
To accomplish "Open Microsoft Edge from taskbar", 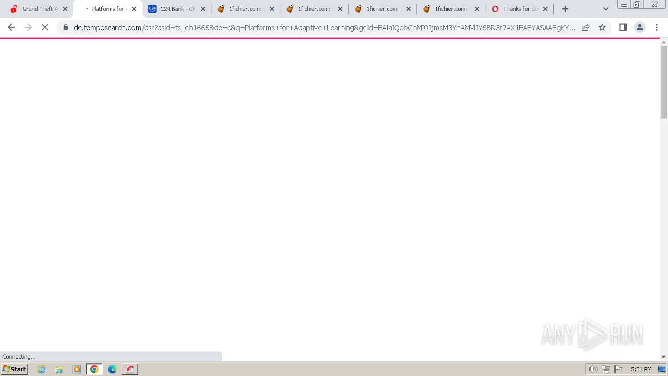I will coord(112,369).
